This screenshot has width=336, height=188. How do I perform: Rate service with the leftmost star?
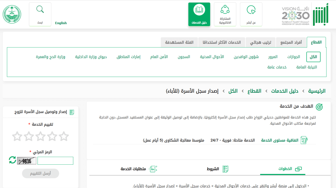tap(17, 136)
